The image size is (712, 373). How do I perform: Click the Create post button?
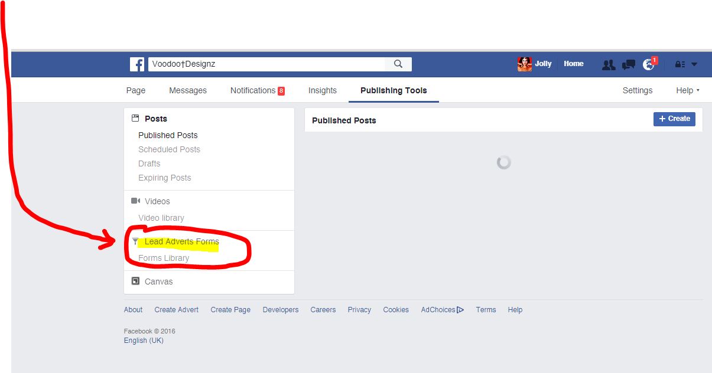[x=674, y=119]
